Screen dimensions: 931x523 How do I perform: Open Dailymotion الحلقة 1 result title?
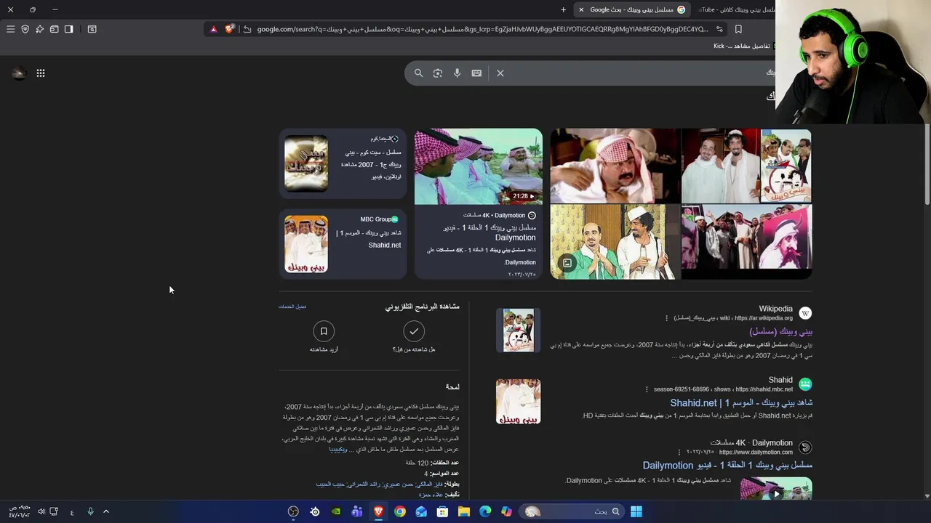coord(727,465)
